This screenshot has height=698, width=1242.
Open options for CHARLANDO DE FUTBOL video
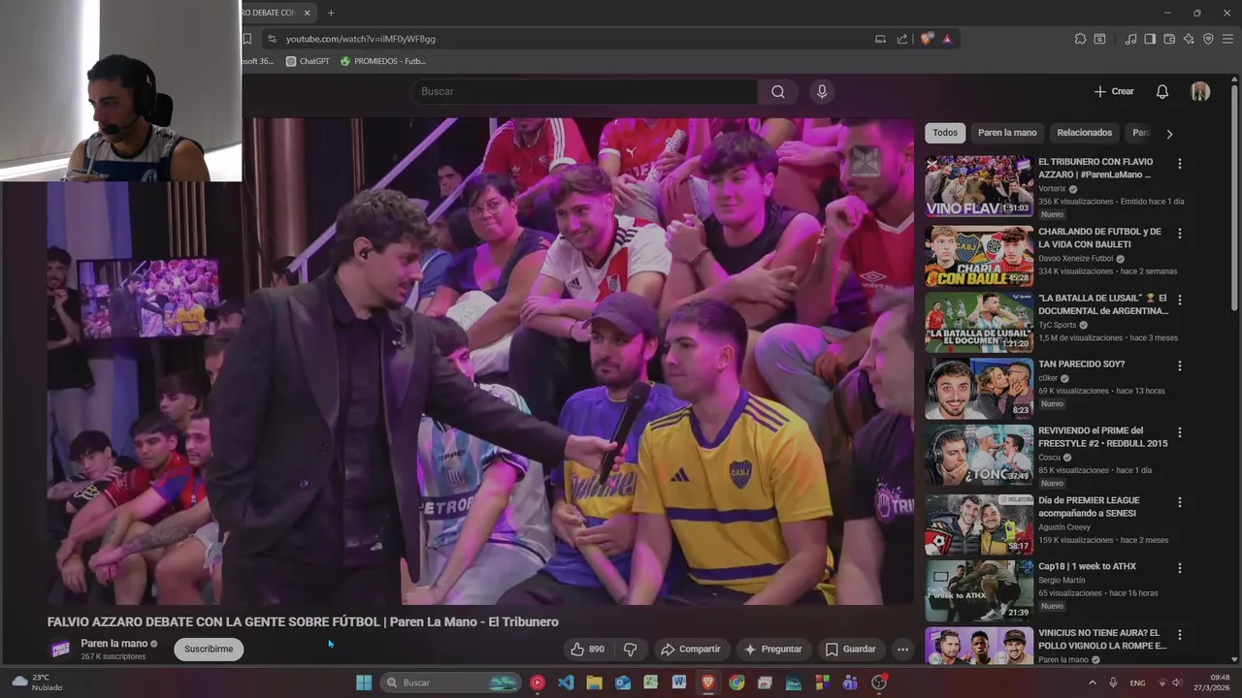tap(1180, 234)
